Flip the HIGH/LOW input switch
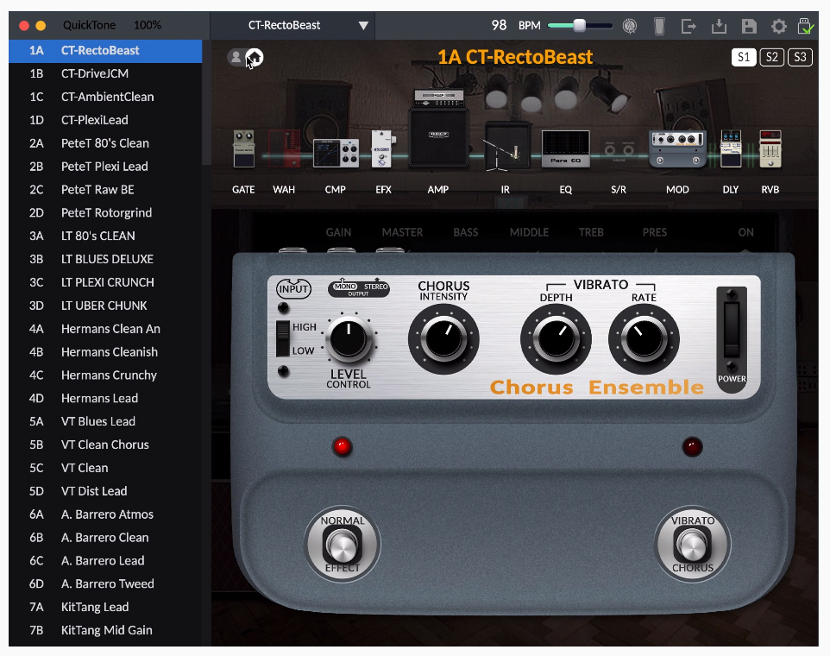This screenshot has height=656, width=830. tap(283, 338)
